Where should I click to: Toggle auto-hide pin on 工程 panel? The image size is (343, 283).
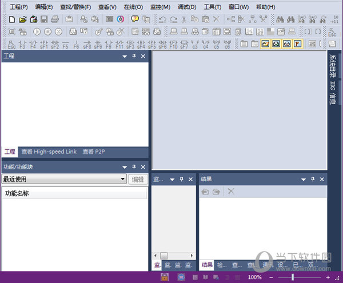(x=134, y=56)
